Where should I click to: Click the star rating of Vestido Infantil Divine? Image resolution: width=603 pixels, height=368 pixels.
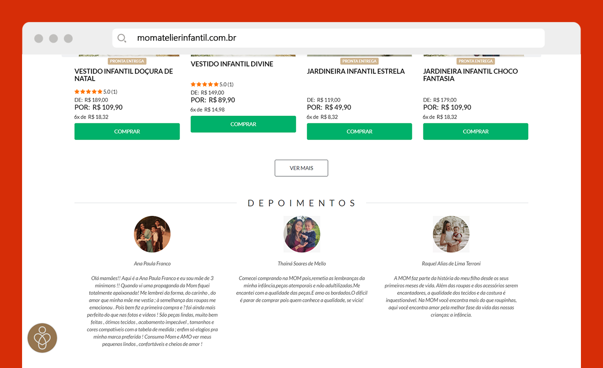[x=204, y=84]
